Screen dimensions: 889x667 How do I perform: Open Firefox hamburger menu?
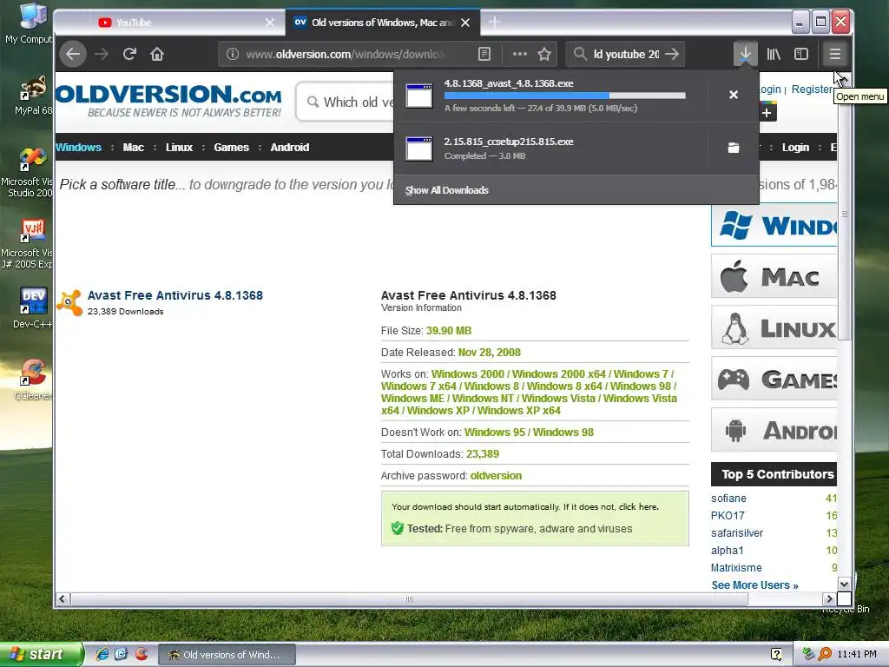(x=834, y=54)
